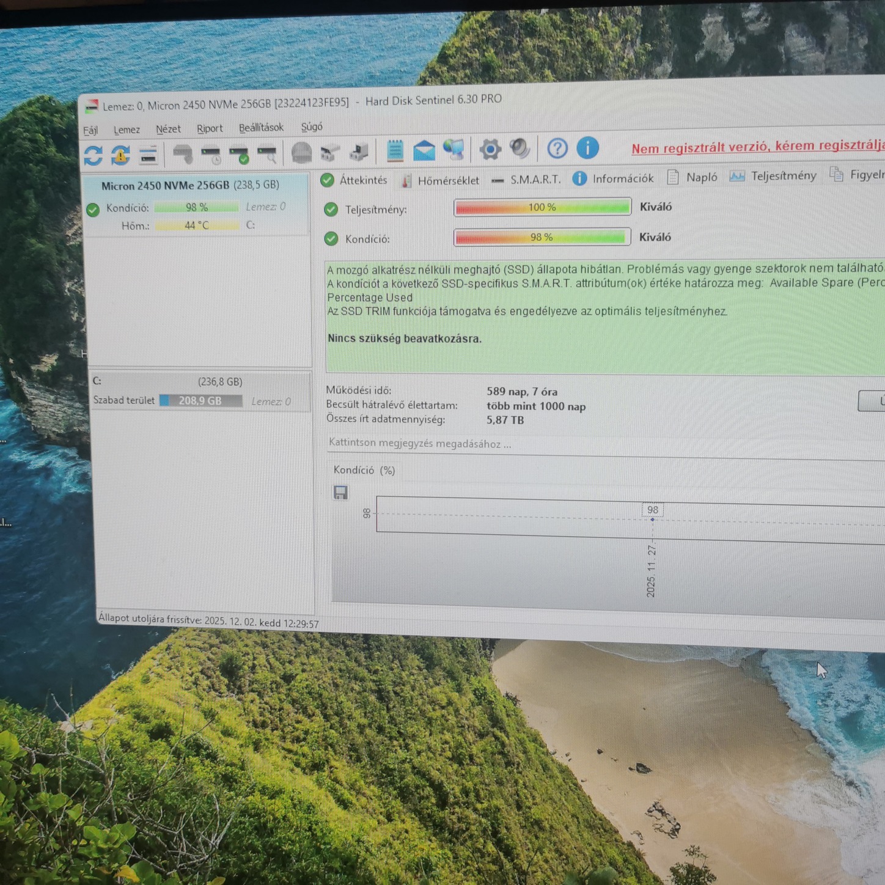
Task: Click the blue info about icon
Action: pos(588,147)
